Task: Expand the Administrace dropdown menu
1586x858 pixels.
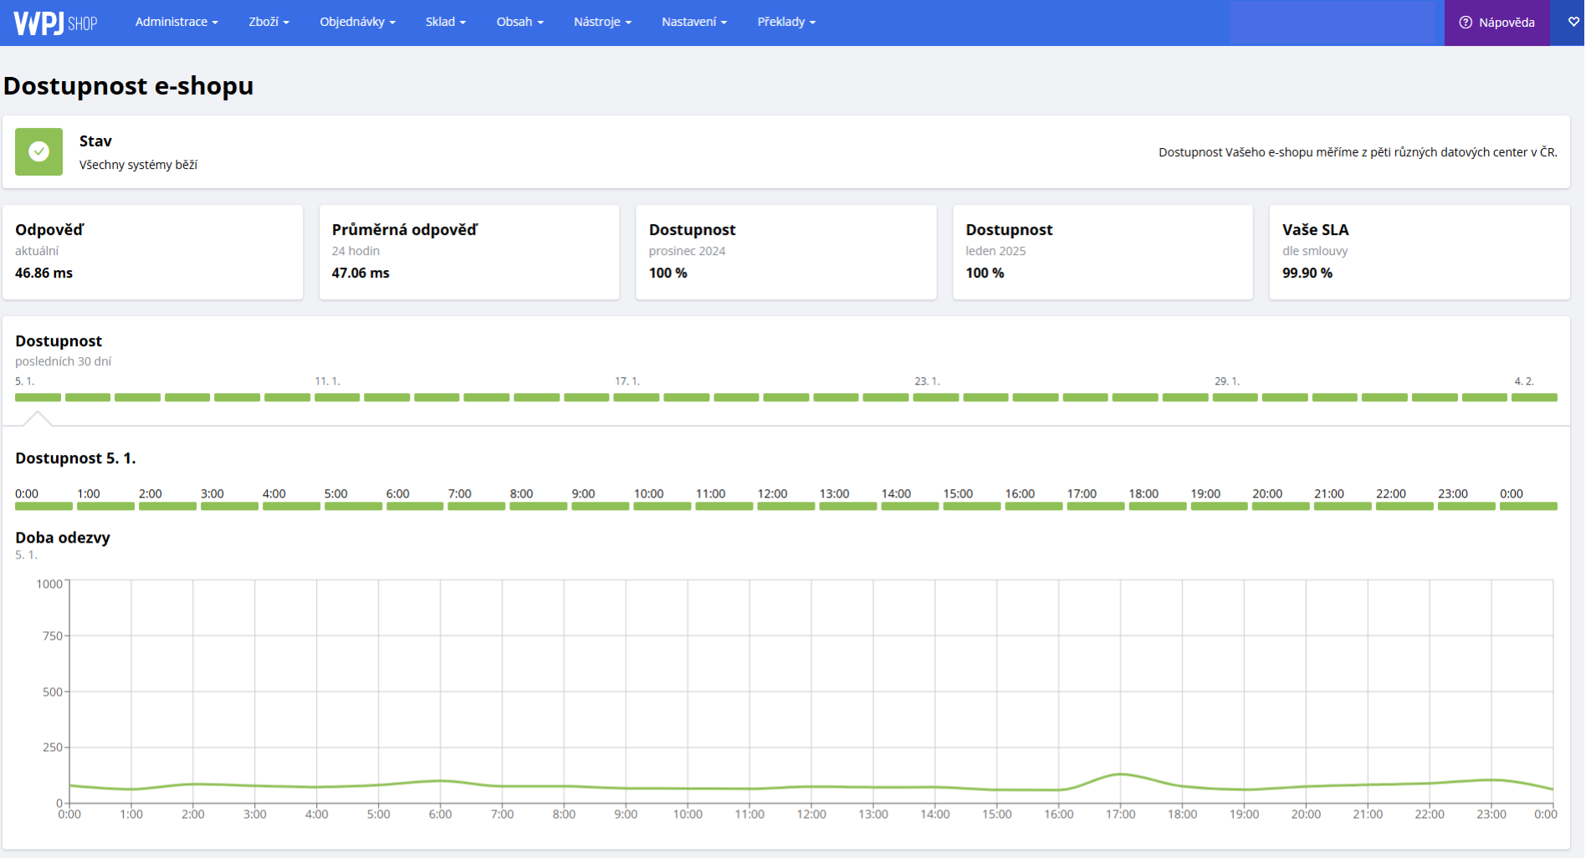Action: (x=177, y=23)
